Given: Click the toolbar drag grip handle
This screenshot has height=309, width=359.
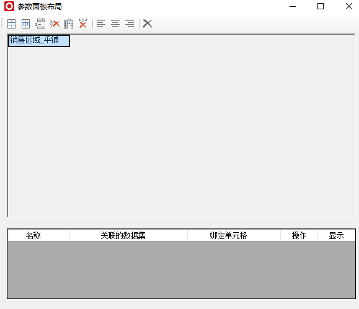Looking at the screenshot, I should click(x=2, y=24).
